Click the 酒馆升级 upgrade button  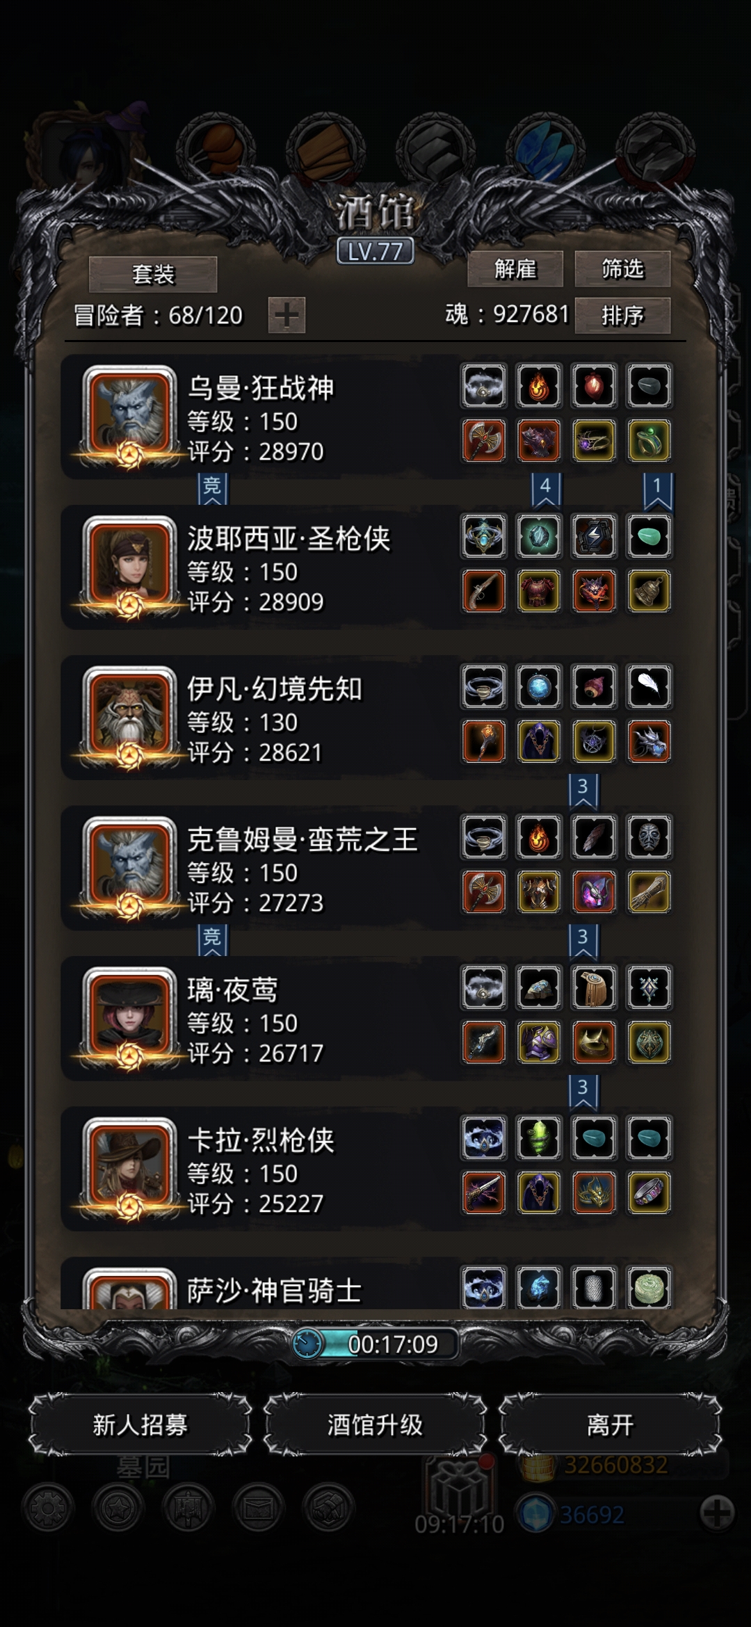375,1425
